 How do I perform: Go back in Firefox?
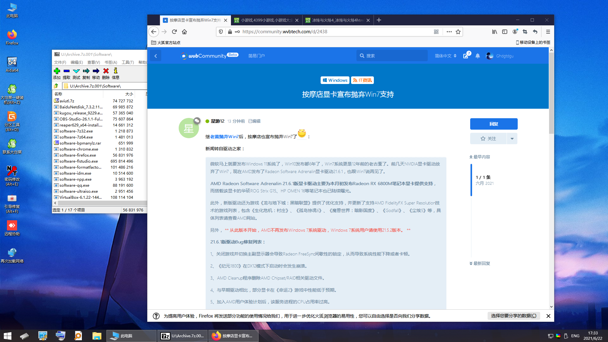[154, 32]
